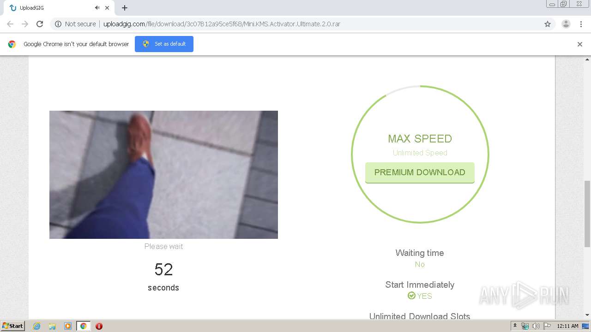The width and height of the screenshot is (591, 332).
Task: Click Set as default button
Action: [164, 44]
